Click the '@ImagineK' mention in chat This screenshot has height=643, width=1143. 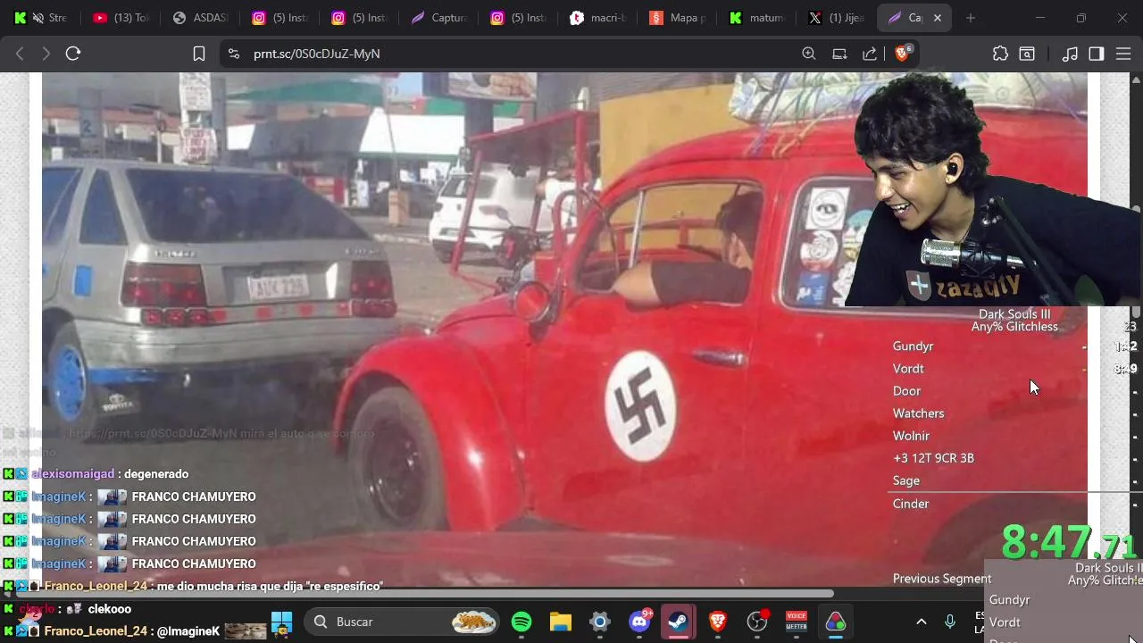coord(188,631)
